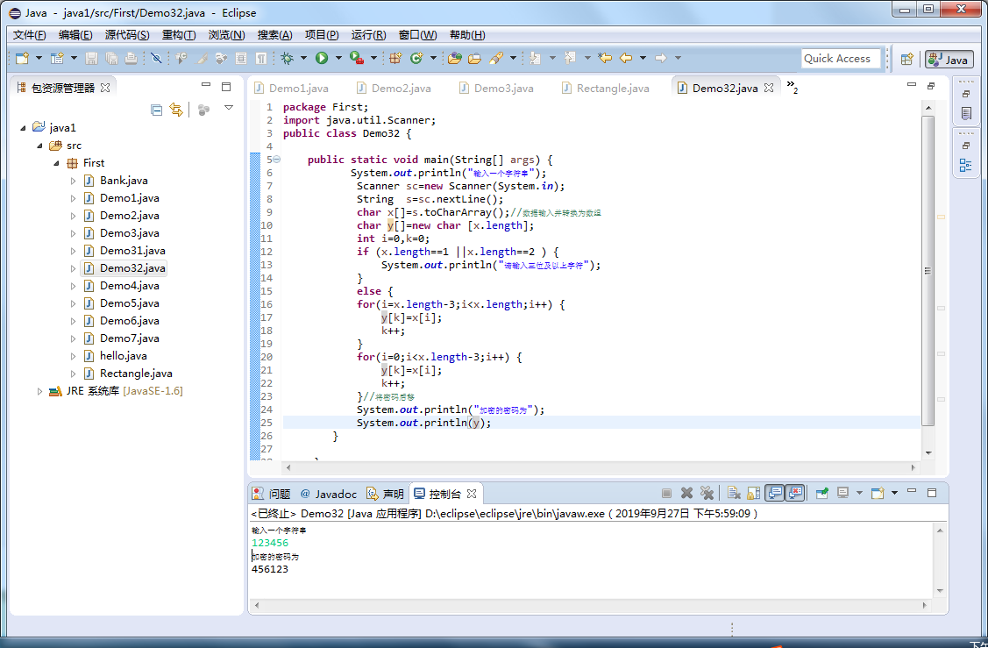Switch to the Javadoc view tab
The width and height of the screenshot is (988, 648).
point(329,494)
